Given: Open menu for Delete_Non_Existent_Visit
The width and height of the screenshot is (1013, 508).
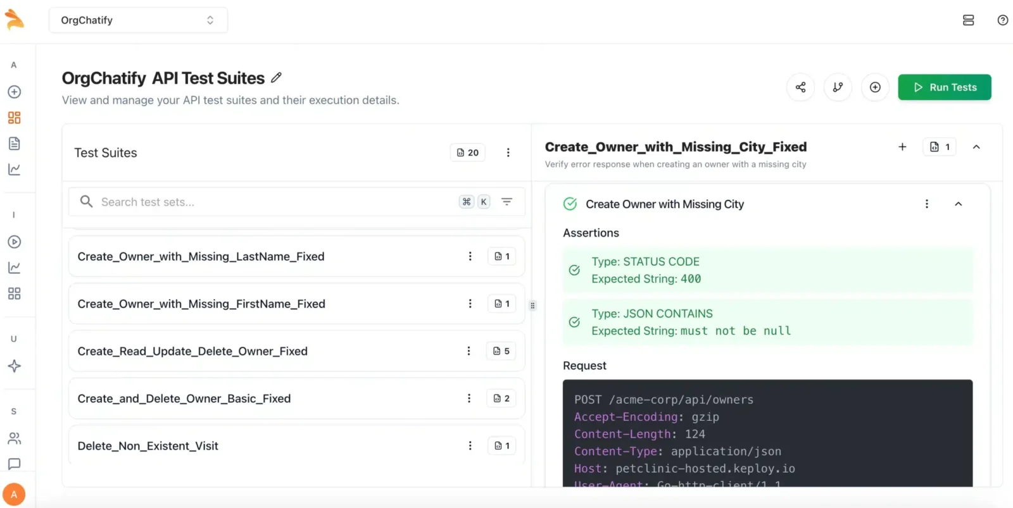Looking at the screenshot, I should pos(470,446).
